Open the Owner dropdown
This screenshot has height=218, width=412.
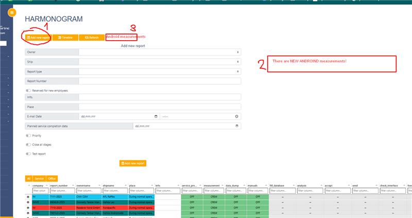(160, 52)
